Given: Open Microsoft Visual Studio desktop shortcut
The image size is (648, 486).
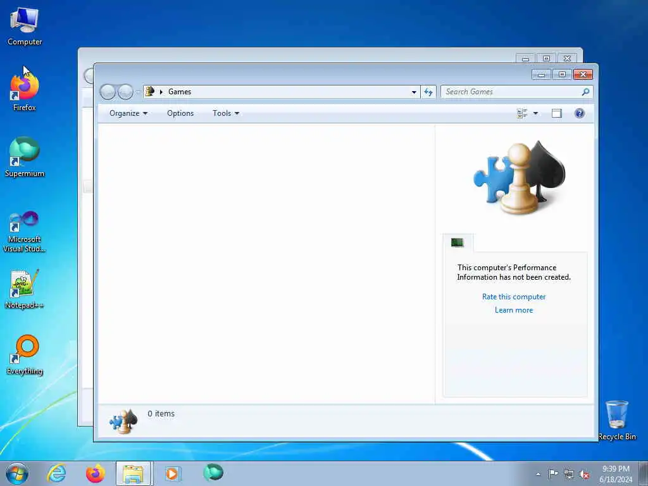Looking at the screenshot, I should point(25,232).
